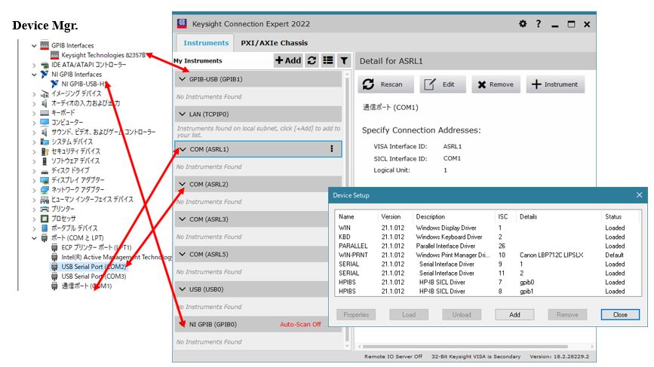Expand プリンター node in Device Manager

click(x=34, y=209)
